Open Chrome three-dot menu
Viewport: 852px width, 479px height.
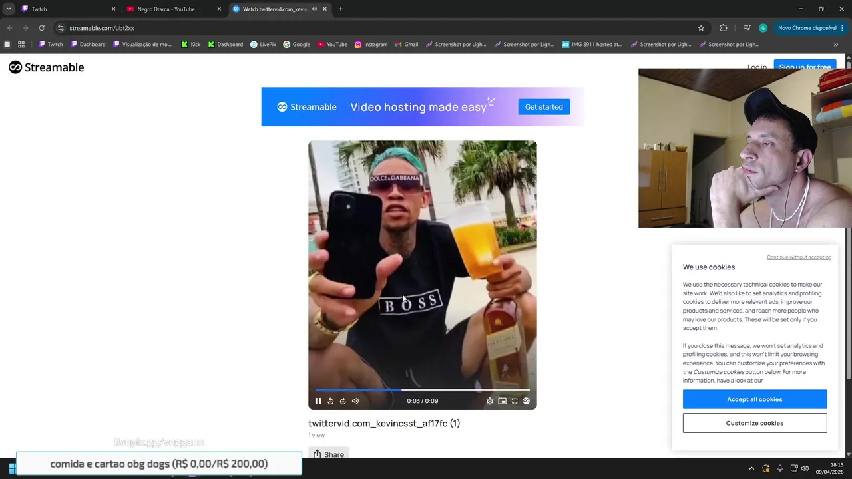843,28
